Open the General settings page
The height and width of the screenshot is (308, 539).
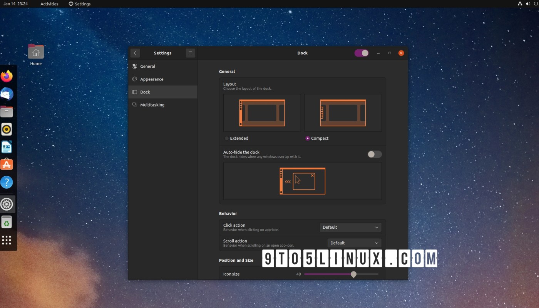click(163, 66)
